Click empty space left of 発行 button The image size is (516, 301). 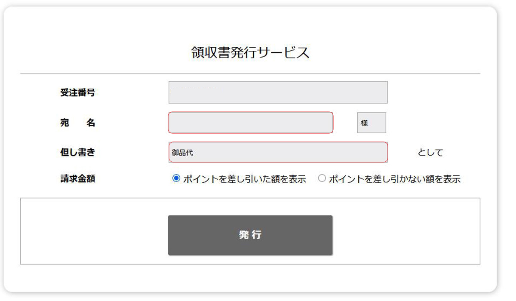point(95,235)
